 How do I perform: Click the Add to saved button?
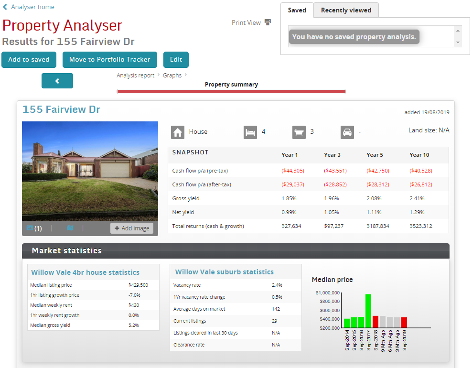click(29, 59)
